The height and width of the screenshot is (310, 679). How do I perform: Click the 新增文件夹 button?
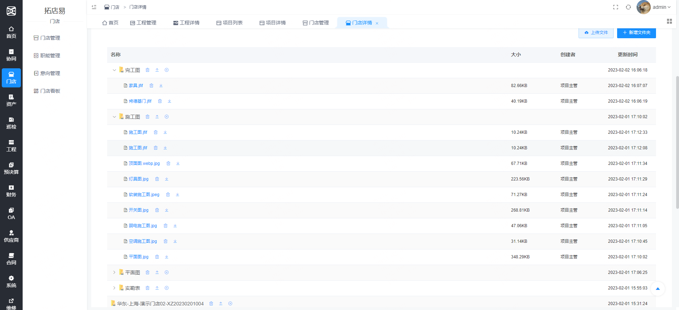636,33
